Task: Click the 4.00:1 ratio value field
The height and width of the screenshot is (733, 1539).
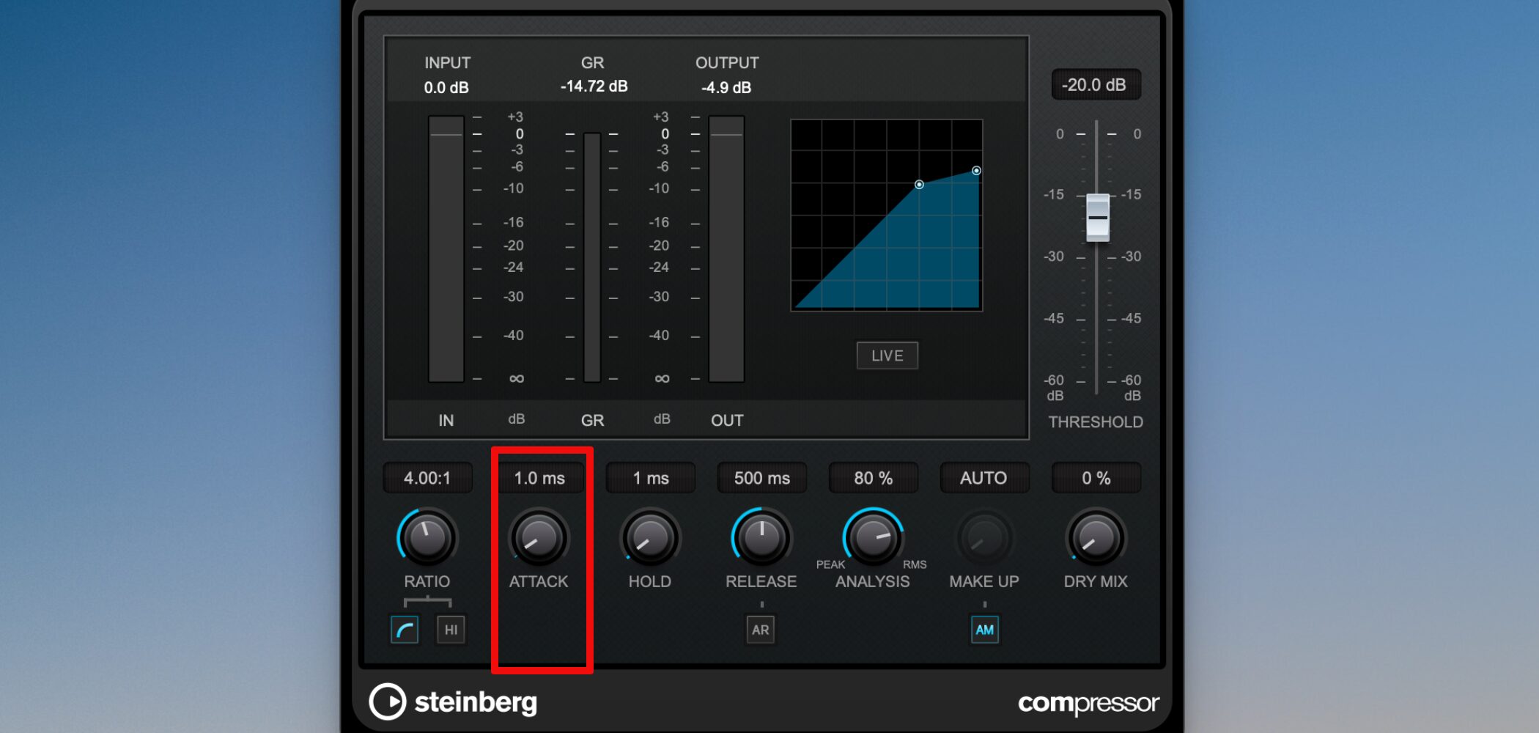Action: (x=427, y=478)
